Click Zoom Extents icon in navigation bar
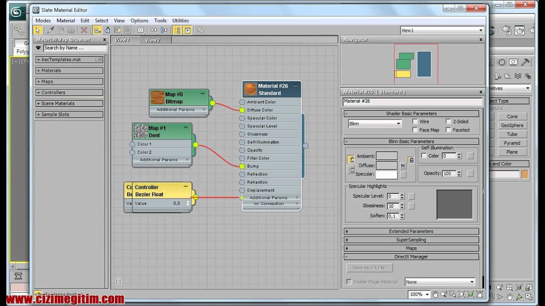This screenshot has width=545, height=306. pos(462,294)
